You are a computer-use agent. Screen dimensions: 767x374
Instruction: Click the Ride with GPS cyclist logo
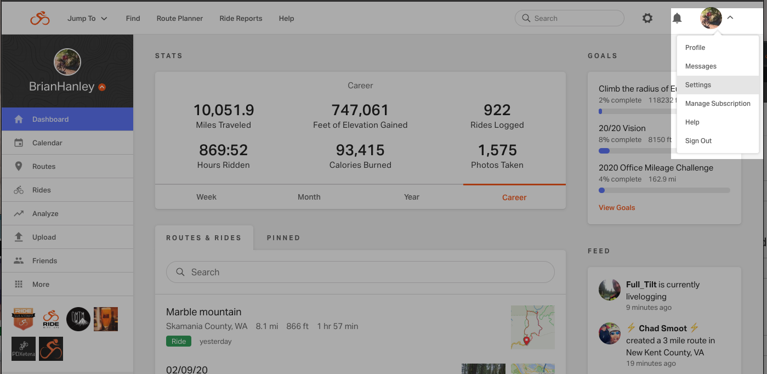click(x=40, y=18)
